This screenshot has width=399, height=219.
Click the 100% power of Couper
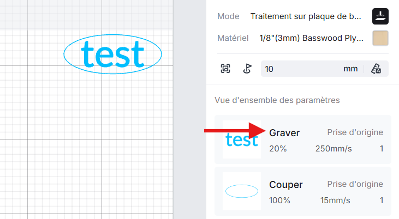point(280,200)
